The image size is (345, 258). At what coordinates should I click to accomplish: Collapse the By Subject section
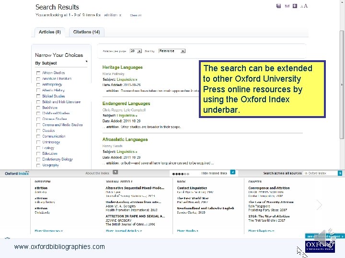[x=86, y=62]
